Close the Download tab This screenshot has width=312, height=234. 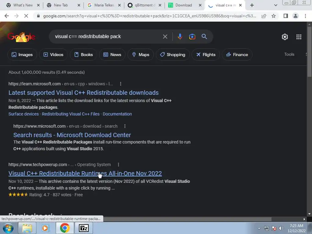[x=200, y=5]
